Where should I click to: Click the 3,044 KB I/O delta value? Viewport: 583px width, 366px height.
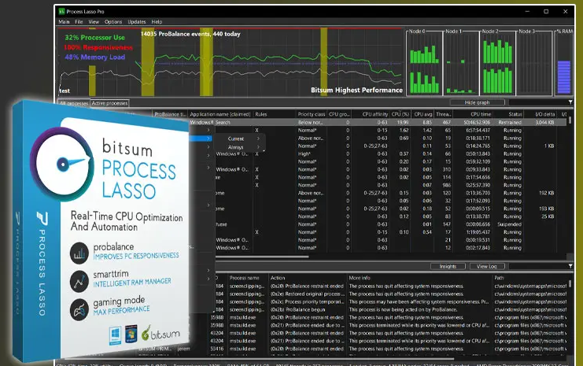[544, 122]
